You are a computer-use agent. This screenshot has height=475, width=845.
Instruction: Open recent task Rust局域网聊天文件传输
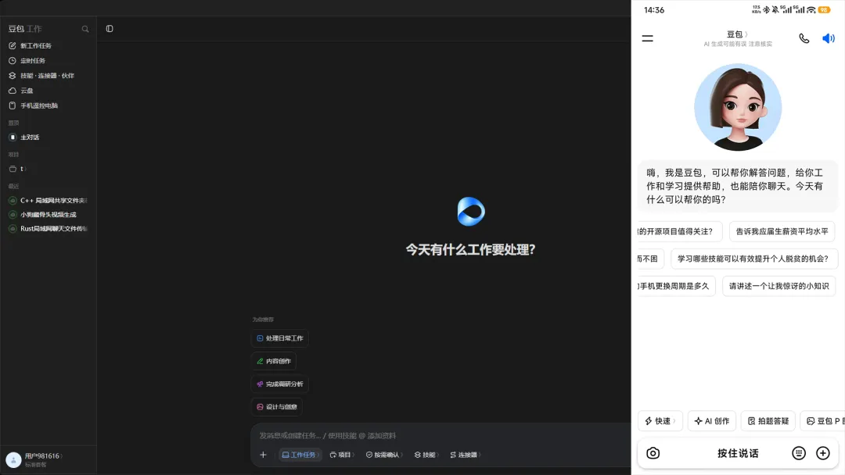point(48,229)
